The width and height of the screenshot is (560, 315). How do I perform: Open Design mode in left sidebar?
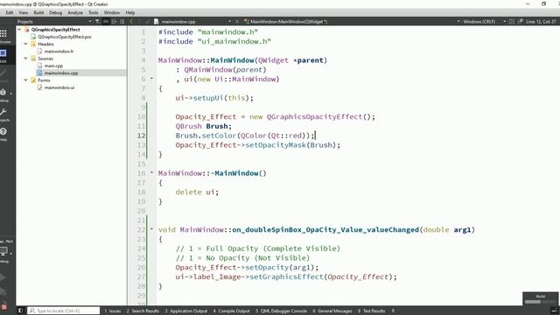(x=3, y=75)
